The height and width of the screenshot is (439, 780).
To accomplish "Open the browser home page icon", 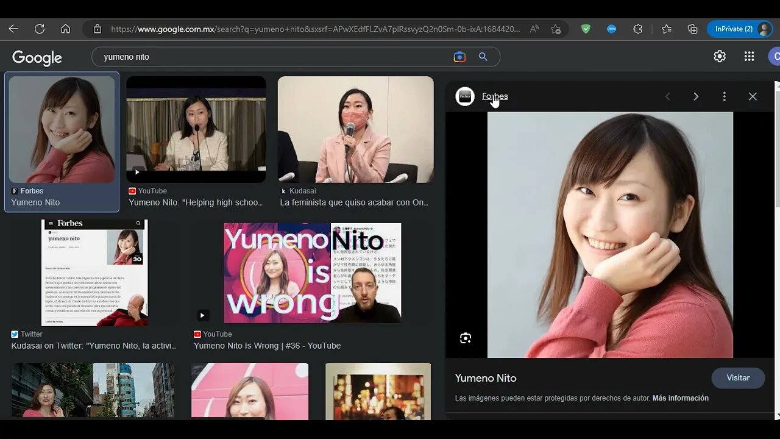I will click(x=66, y=29).
